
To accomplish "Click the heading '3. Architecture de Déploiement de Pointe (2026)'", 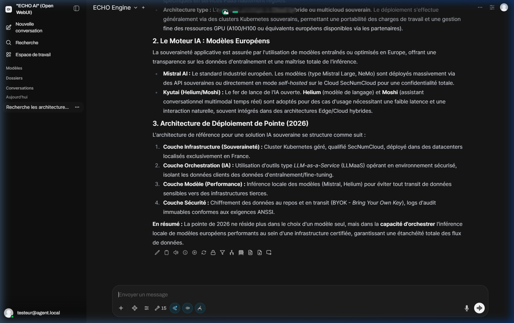I will pyautogui.click(x=230, y=123).
